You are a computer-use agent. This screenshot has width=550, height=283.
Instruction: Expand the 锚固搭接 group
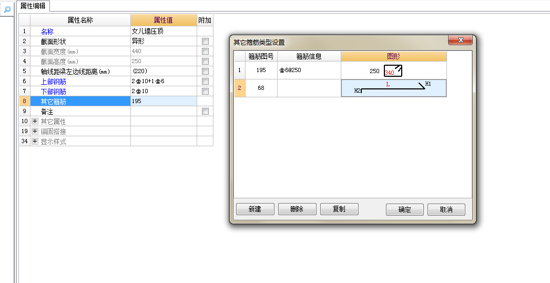pyautogui.click(x=35, y=132)
